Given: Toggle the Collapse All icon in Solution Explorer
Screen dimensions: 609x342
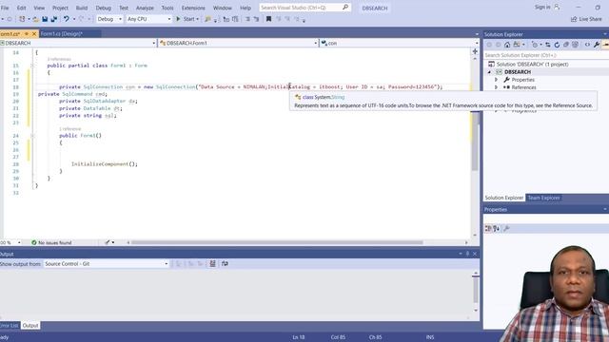Looking at the screenshot, I should 566,45.
